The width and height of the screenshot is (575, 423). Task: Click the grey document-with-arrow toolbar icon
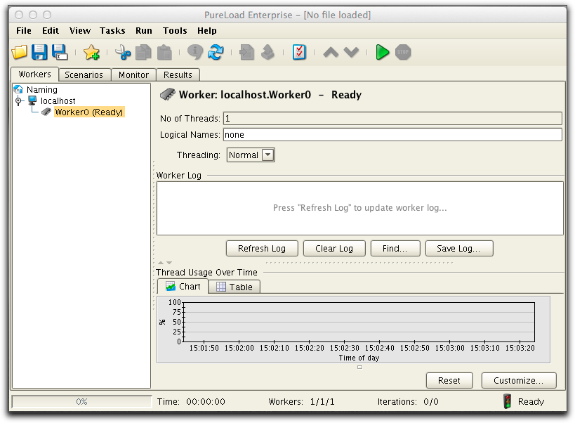click(246, 52)
